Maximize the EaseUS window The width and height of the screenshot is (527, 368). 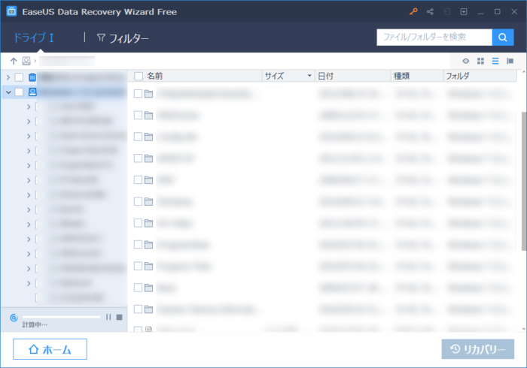tap(498, 12)
